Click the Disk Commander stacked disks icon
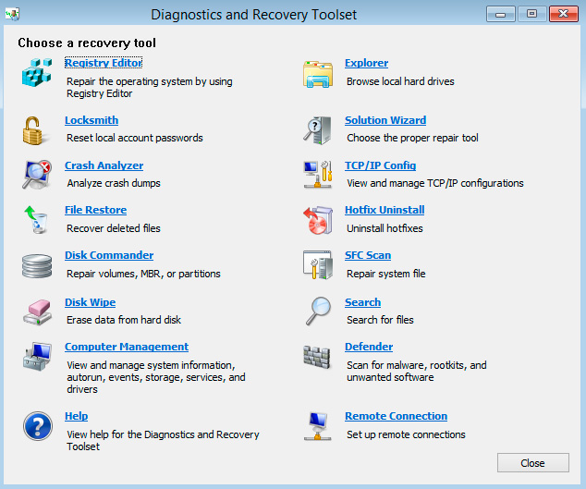The width and height of the screenshot is (586, 489). (38, 264)
